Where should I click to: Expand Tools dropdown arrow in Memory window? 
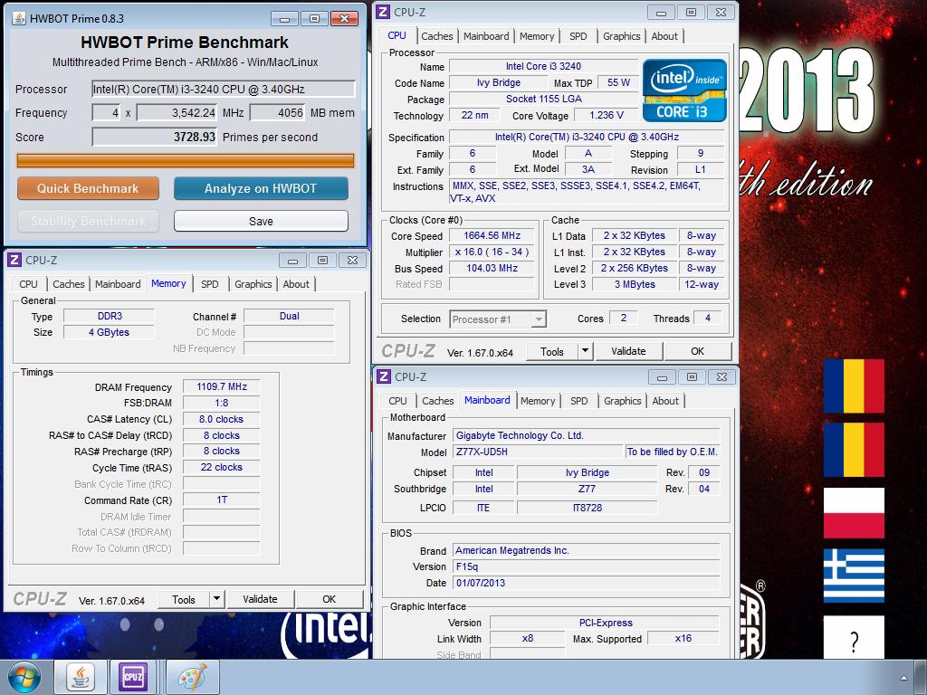tap(216, 599)
